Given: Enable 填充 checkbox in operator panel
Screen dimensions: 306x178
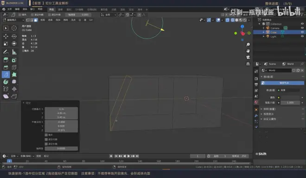Looking at the screenshot, I should (x=46, y=135).
